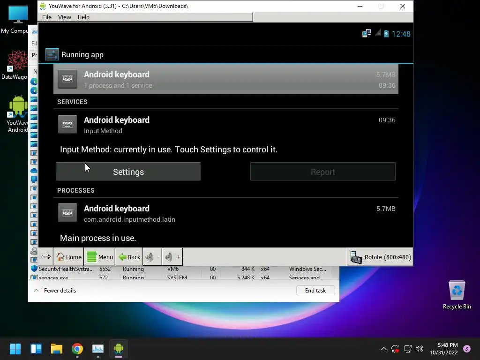Click the speaker volume tray icon
The image size is (480, 360).
pyautogui.click(x=420, y=349)
